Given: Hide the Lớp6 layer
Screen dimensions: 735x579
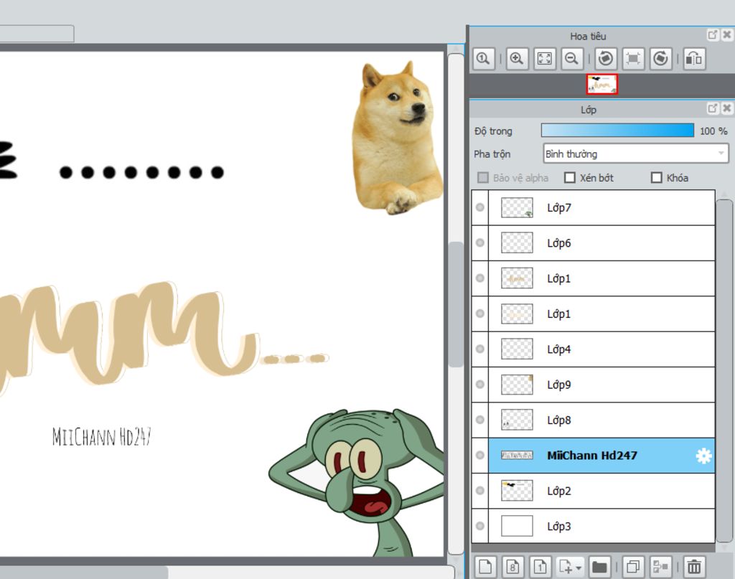Looking at the screenshot, I should [x=480, y=243].
